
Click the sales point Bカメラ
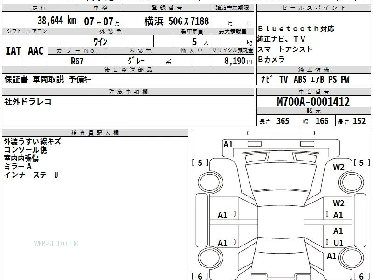271,59
